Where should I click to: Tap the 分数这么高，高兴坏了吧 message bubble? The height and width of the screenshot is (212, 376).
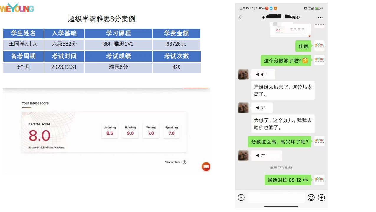coord(280,142)
